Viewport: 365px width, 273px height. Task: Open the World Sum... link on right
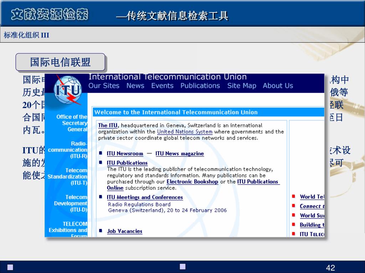coord(312,215)
